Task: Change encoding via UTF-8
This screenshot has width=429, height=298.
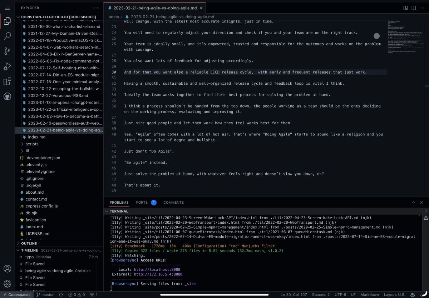Action: (x=340, y=295)
